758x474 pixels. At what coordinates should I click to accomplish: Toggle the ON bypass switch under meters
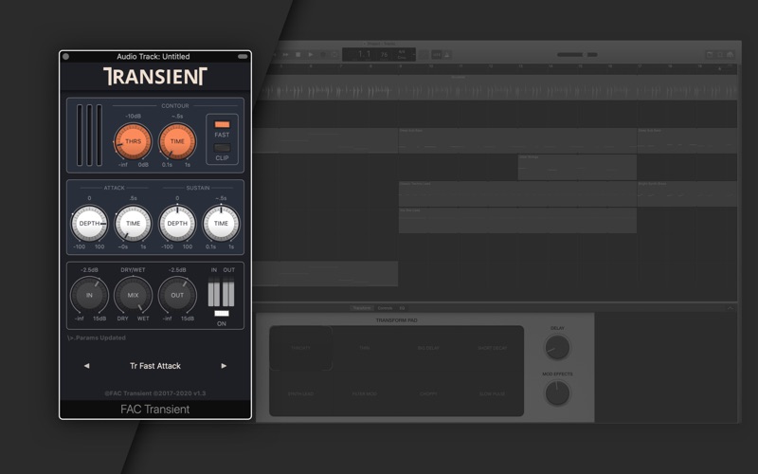[222, 314]
